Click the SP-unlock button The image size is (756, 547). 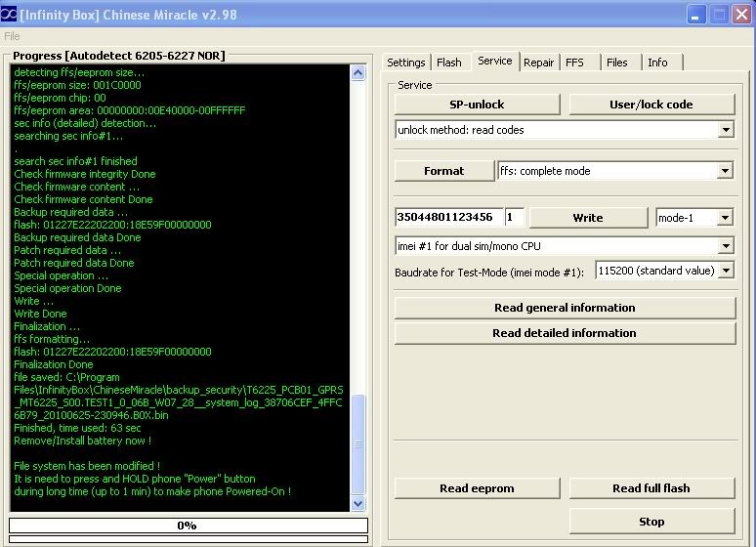[477, 105]
